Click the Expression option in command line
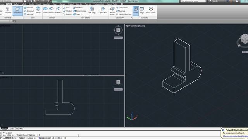 pos(44,138)
